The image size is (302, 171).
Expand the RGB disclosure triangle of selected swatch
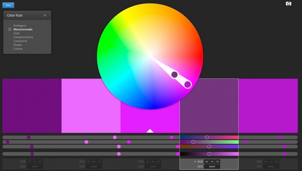click(195, 162)
